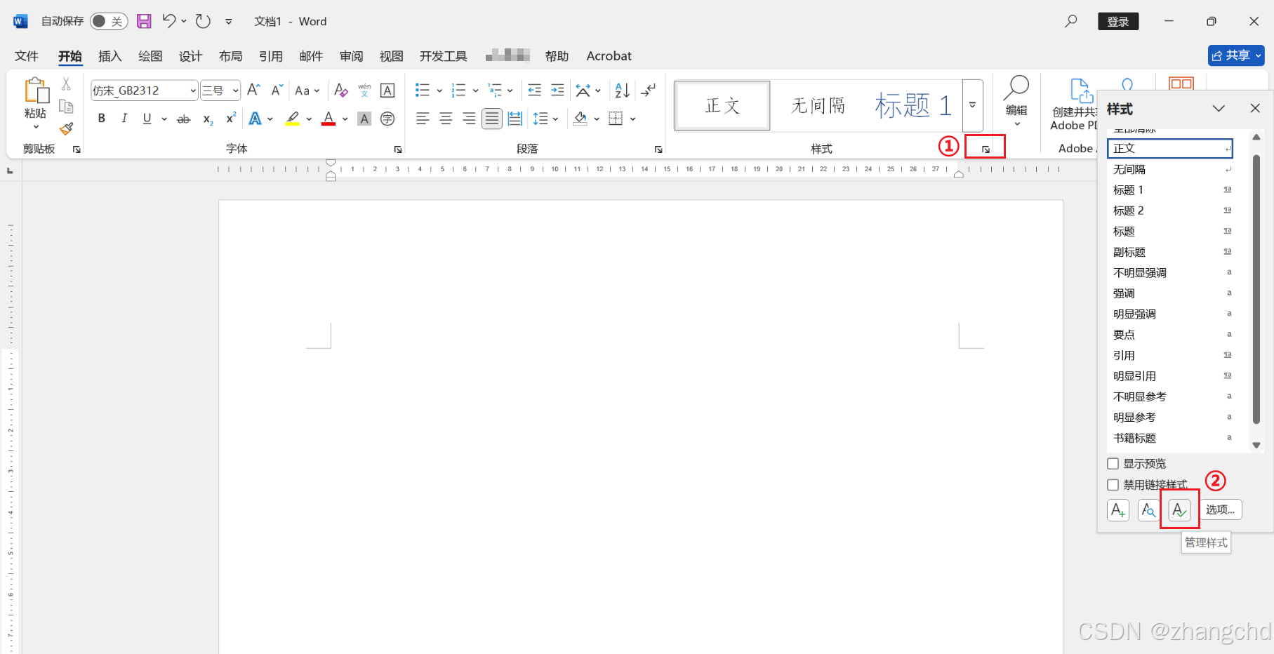Click the distributed alignment icon
The height and width of the screenshot is (654, 1274).
pyautogui.click(x=515, y=119)
